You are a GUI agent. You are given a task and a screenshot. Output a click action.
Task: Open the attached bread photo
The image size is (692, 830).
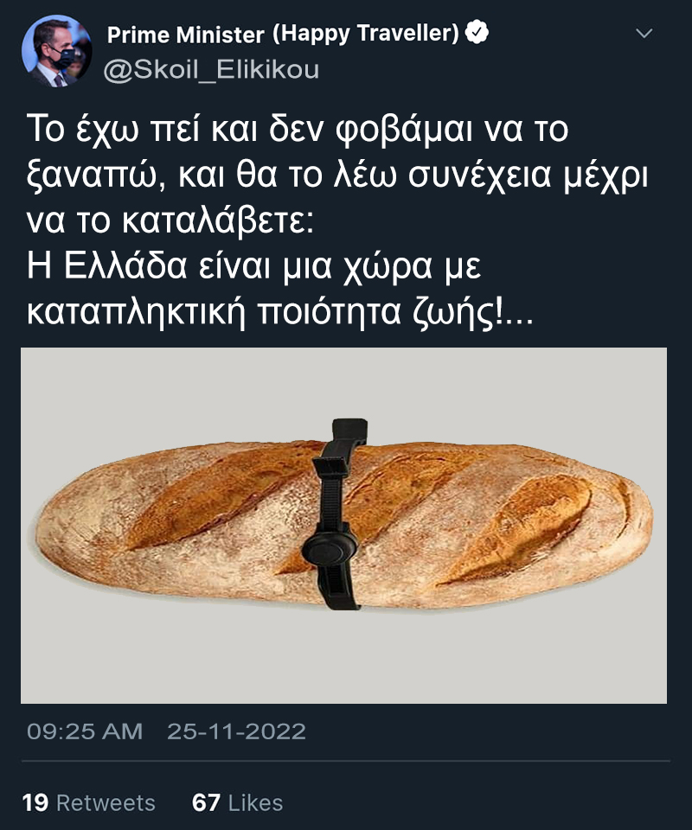point(343,525)
